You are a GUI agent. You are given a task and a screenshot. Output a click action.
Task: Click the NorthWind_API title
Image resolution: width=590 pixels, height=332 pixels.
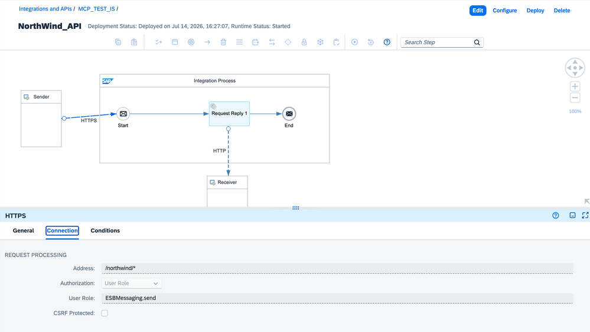click(x=50, y=27)
